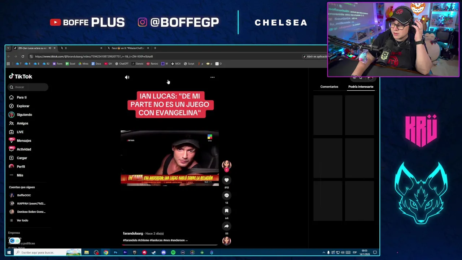Open a new browser tab
The width and height of the screenshot is (462, 260).
[155, 48]
